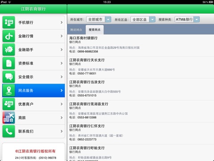Open the 手机银行 mobile banking icon
This screenshot has width=214, height=161.
(9, 22)
